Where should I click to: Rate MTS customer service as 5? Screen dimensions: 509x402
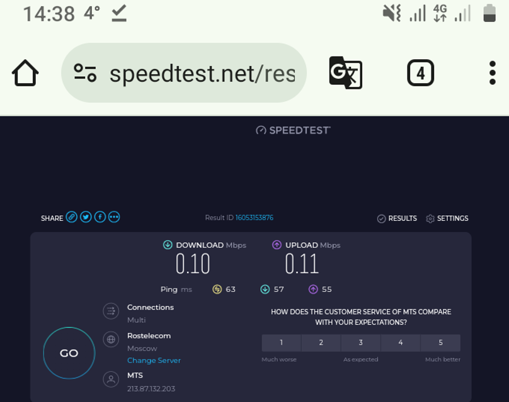(x=440, y=343)
